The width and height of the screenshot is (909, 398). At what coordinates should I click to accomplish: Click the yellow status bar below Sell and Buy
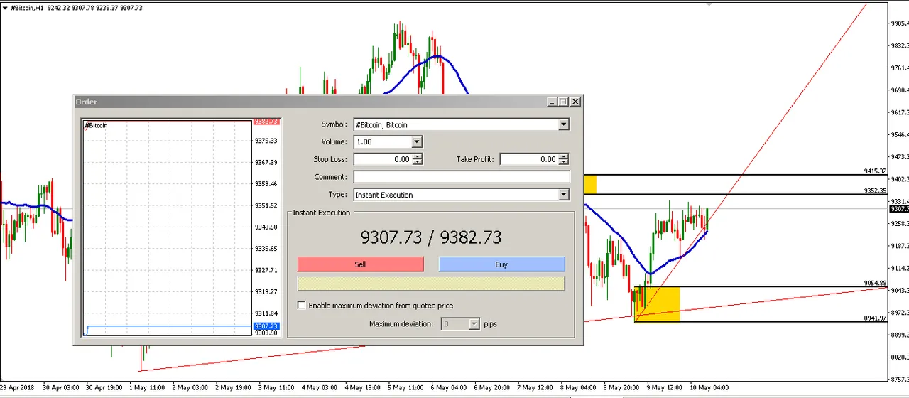pos(431,284)
